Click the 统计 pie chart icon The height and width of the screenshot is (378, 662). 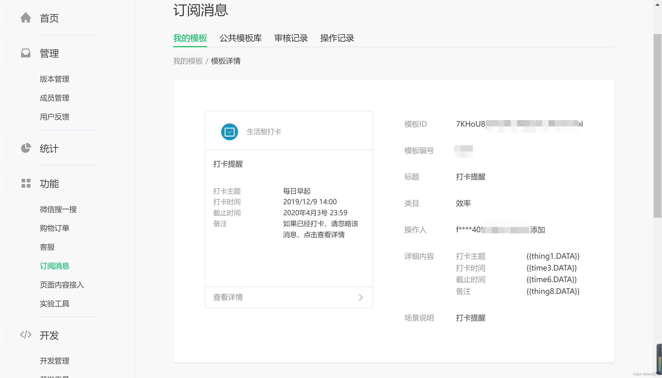coord(26,148)
